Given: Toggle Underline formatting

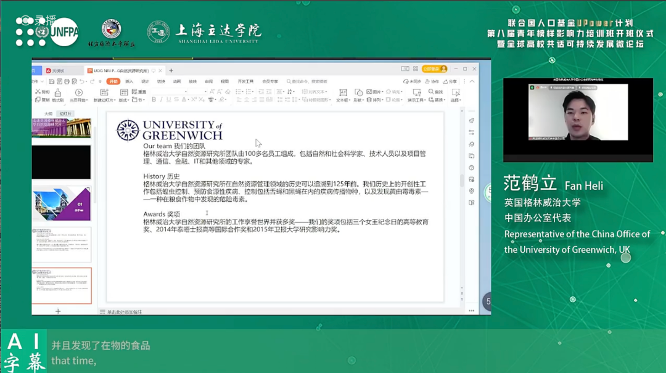Looking at the screenshot, I should tap(168, 100).
